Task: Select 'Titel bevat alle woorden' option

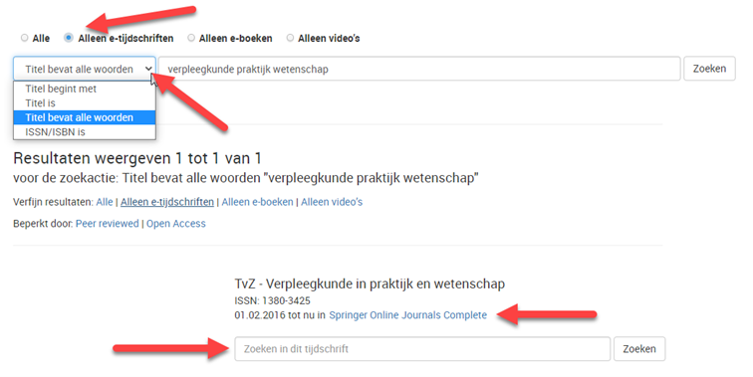Action: [x=85, y=117]
